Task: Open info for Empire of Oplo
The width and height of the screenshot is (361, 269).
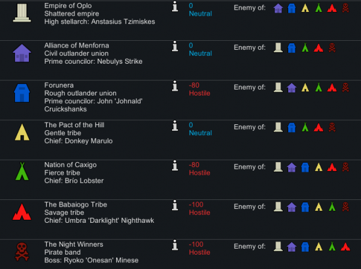Action: click(x=175, y=7)
